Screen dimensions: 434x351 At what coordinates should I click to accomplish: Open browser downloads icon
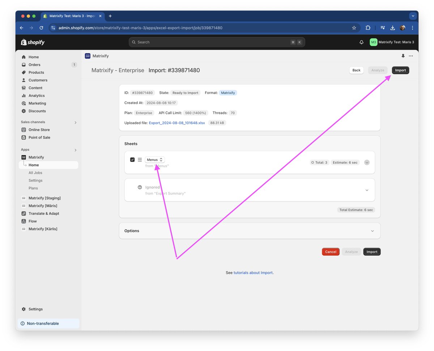pyautogui.click(x=393, y=28)
